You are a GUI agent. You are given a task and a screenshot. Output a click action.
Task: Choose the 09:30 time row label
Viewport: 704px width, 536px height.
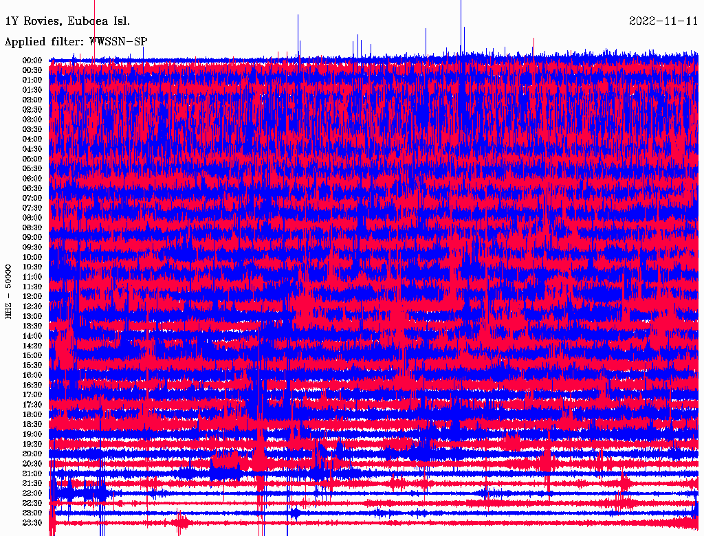click(x=32, y=247)
